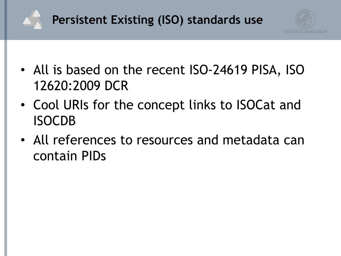The height and width of the screenshot is (256, 341).
Task: Click the third bullet point marker
Action: point(23,140)
